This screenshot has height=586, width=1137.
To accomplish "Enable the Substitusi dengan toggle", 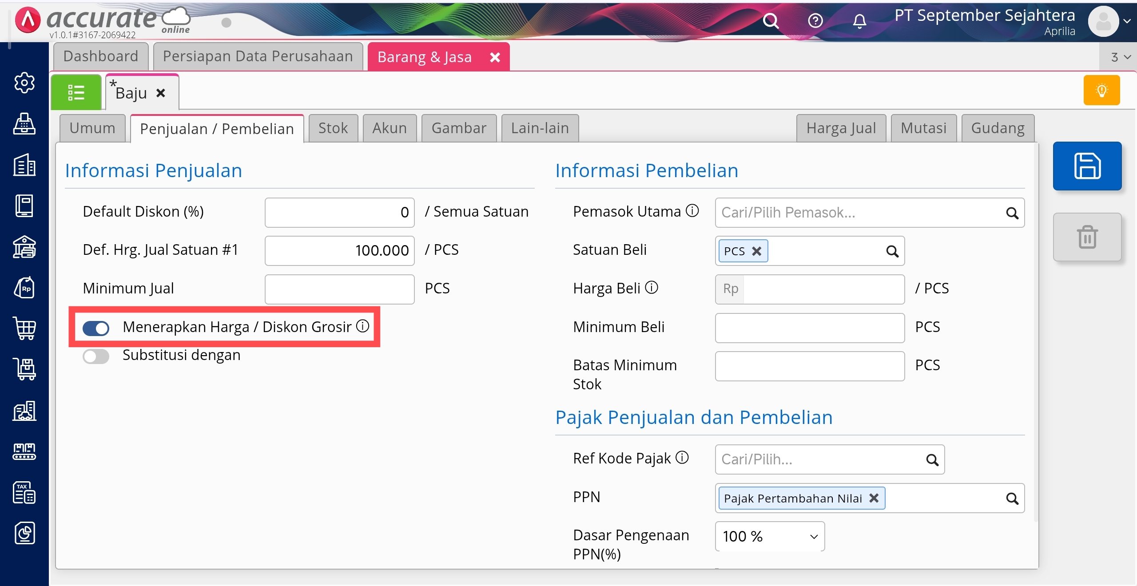I will click(x=96, y=356).
